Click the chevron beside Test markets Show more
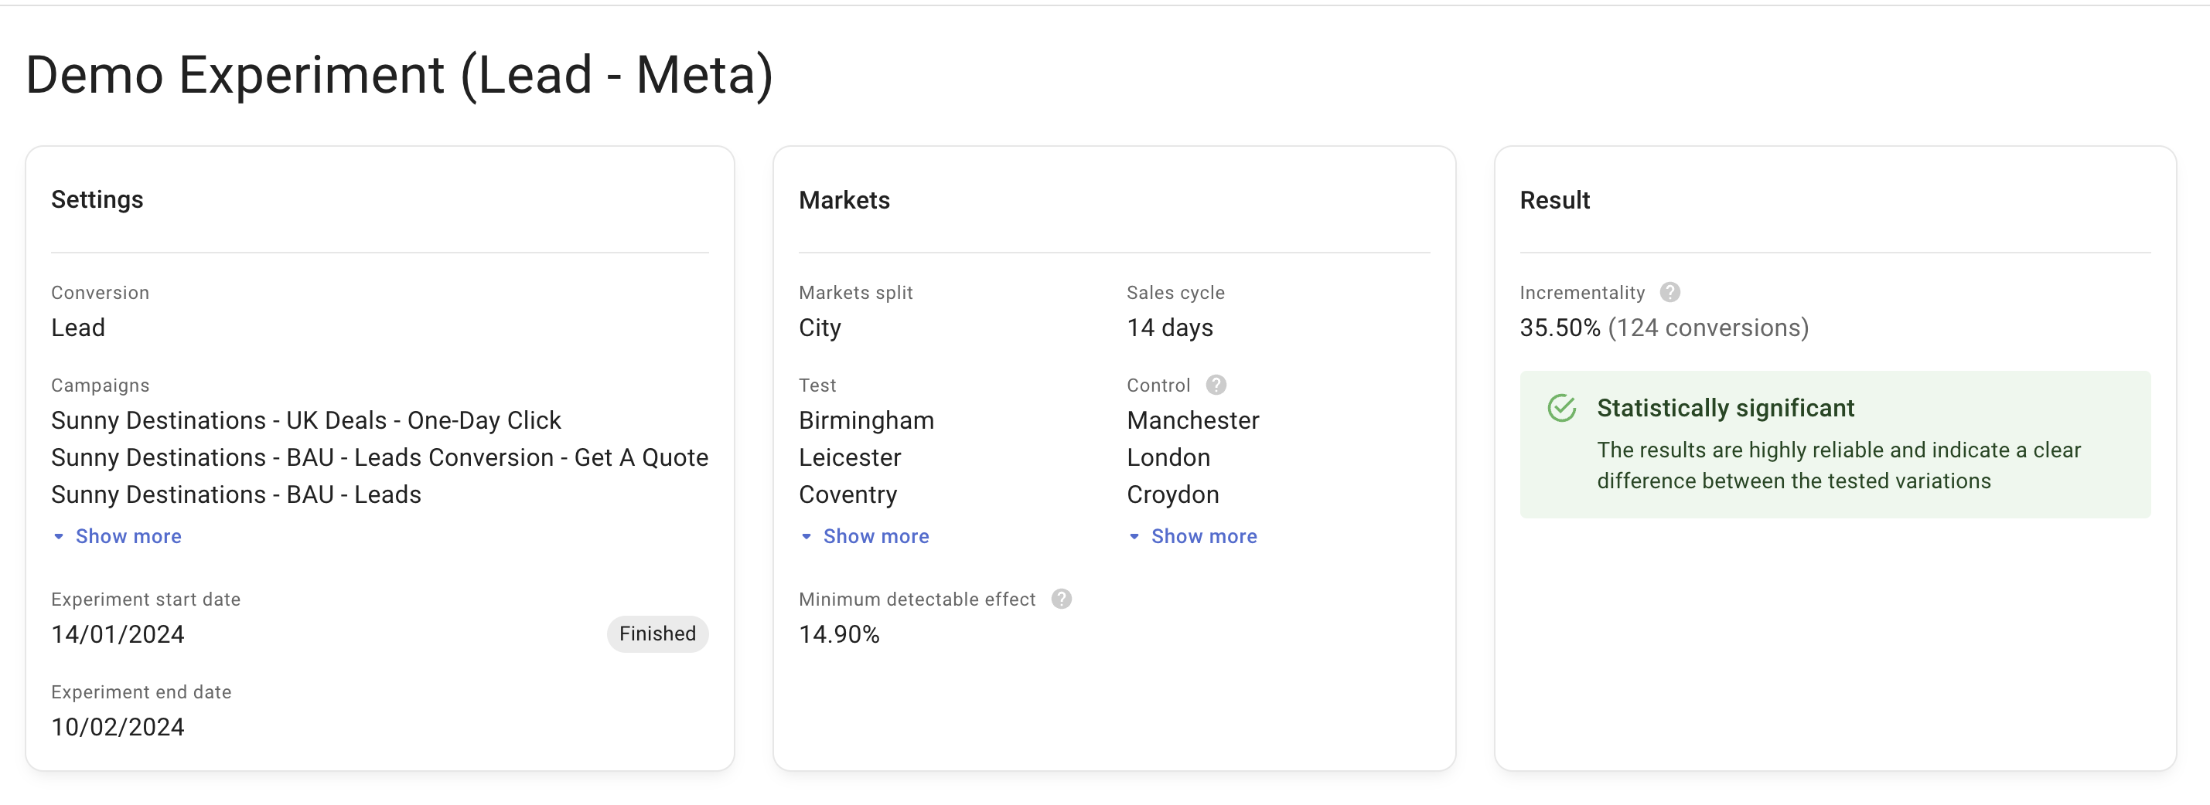Viewport: 2210px width, 805px height. point(806,536)
